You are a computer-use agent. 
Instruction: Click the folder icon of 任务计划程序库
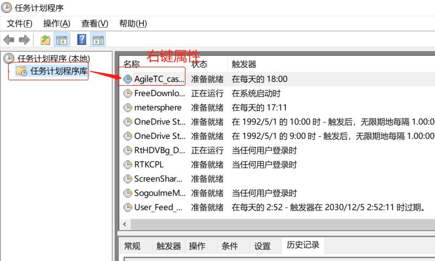pos(21,71)
